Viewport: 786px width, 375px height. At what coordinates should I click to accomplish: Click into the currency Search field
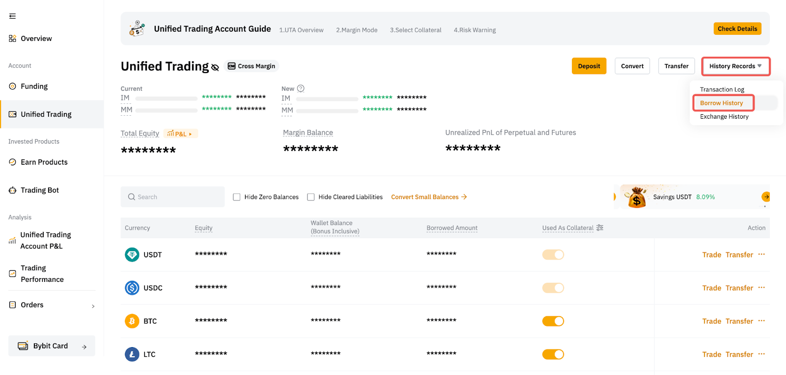pyautogui.click(x=173, y=197)
